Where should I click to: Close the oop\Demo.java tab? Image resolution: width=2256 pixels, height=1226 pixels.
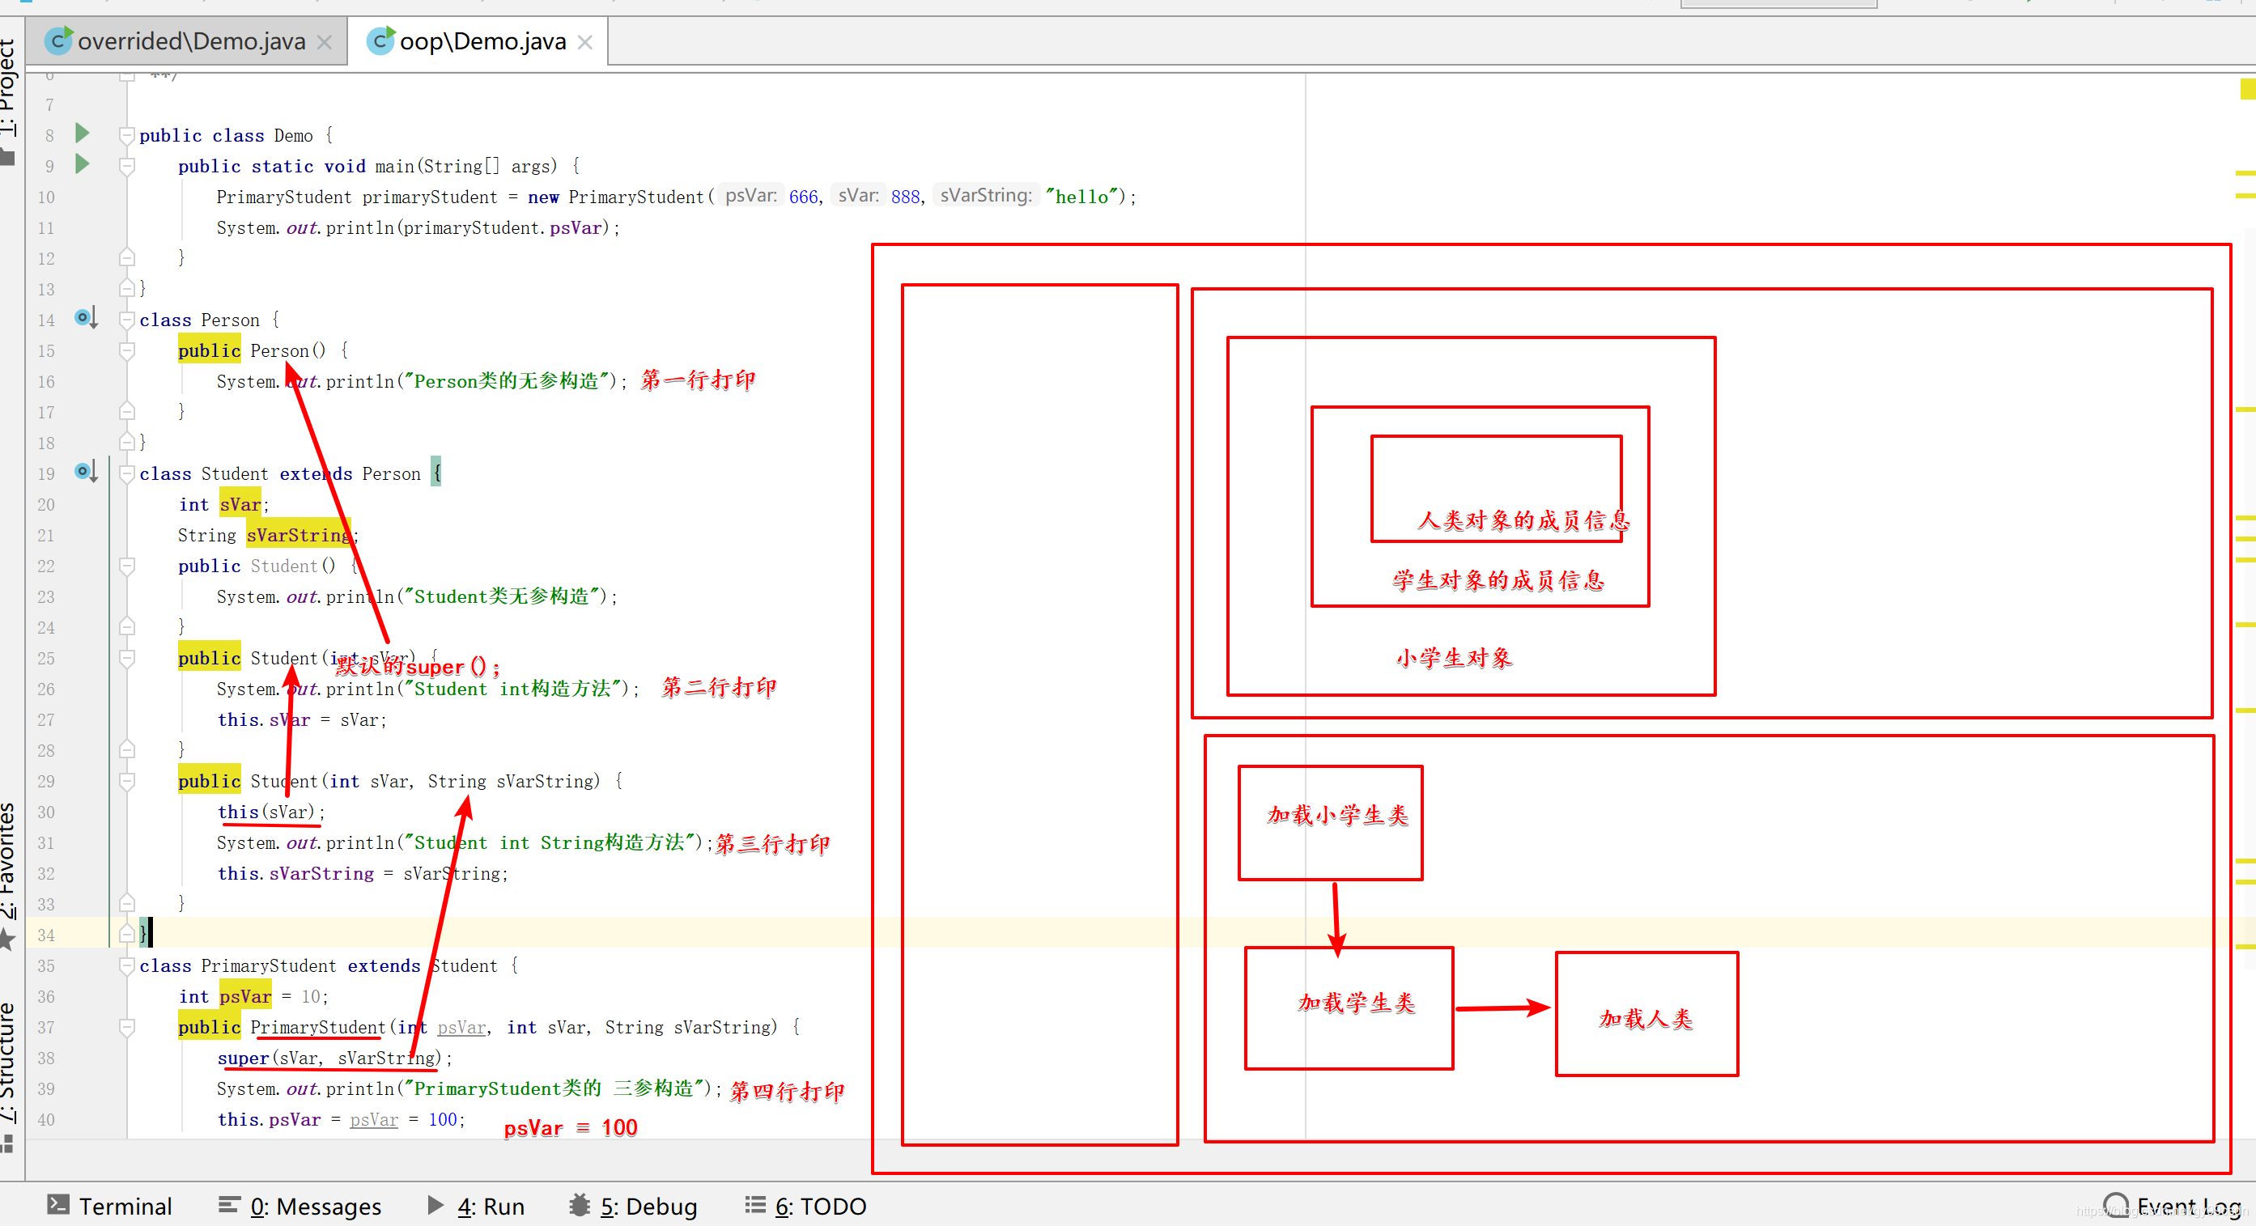tap(585, 42)
